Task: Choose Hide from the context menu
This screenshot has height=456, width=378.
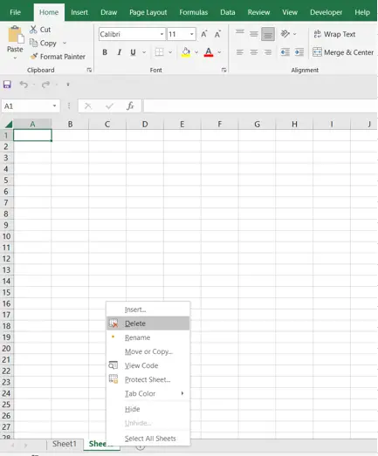Action: point(148,409)
